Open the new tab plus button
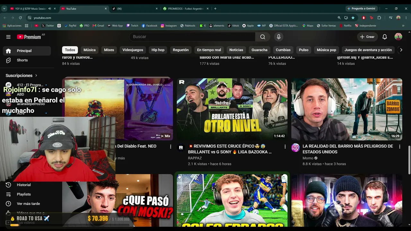 (x=215, y=9)
